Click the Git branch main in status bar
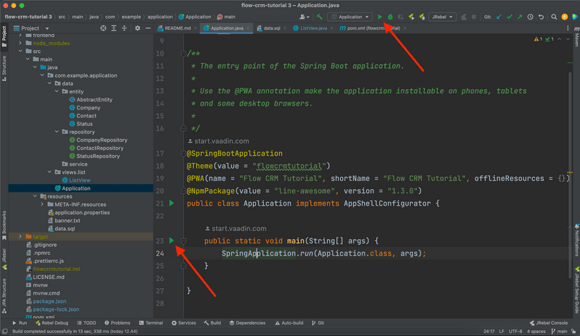 [x=560, y=331]
